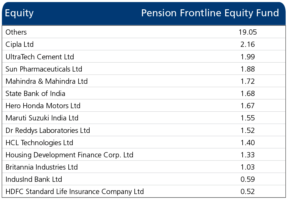Click the 19.05 value for Others
288x201 pixels.
(248, 32)
